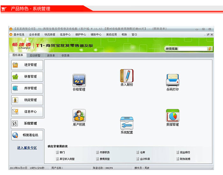
Task: Open the 基本信息 menu
Action: 19,34
